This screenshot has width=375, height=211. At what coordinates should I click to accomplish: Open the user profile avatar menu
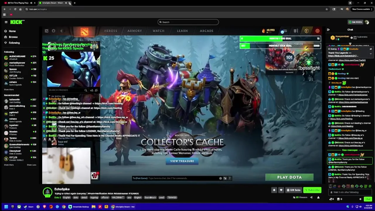[367, 22]
